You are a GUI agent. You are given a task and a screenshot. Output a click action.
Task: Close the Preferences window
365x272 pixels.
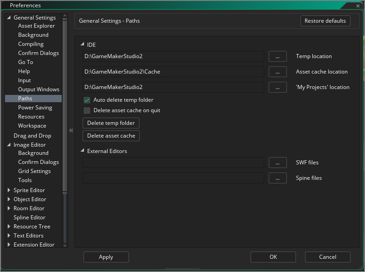pyautogui.click(x=358, y=5)
